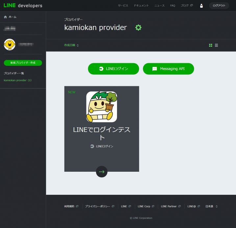
Task: Open プライバシーポリシー footer link
Action: pos(100,206)
